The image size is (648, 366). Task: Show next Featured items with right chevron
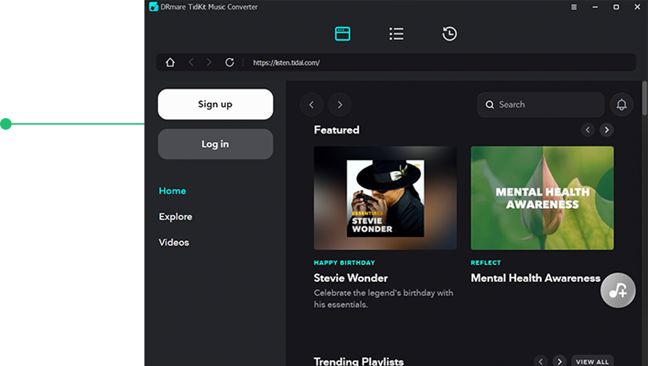point(607,130)
